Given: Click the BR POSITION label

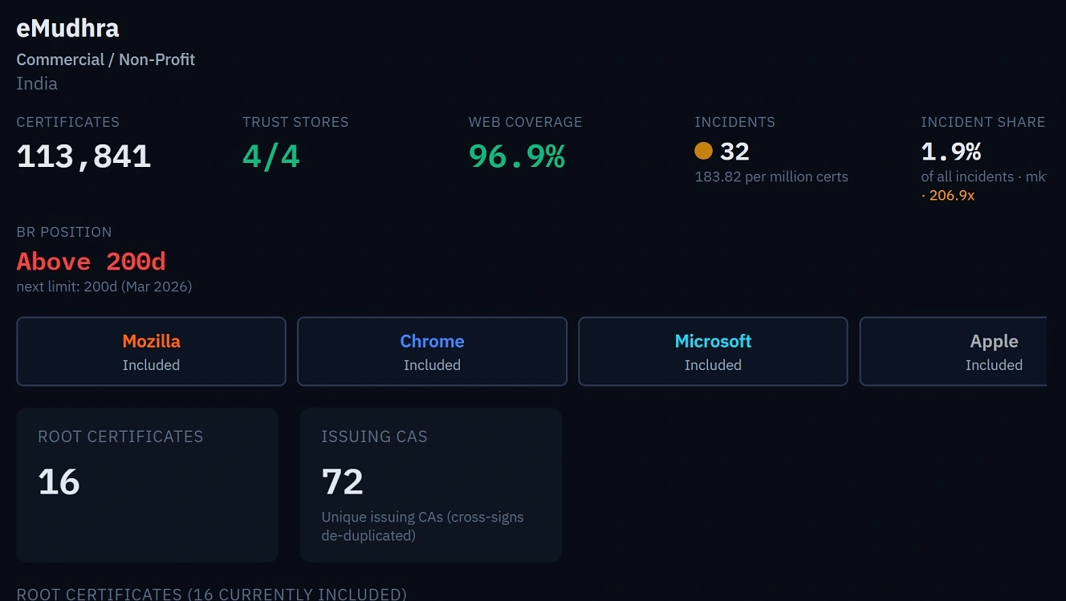Looking at the screenshot, I should (64, 232).
